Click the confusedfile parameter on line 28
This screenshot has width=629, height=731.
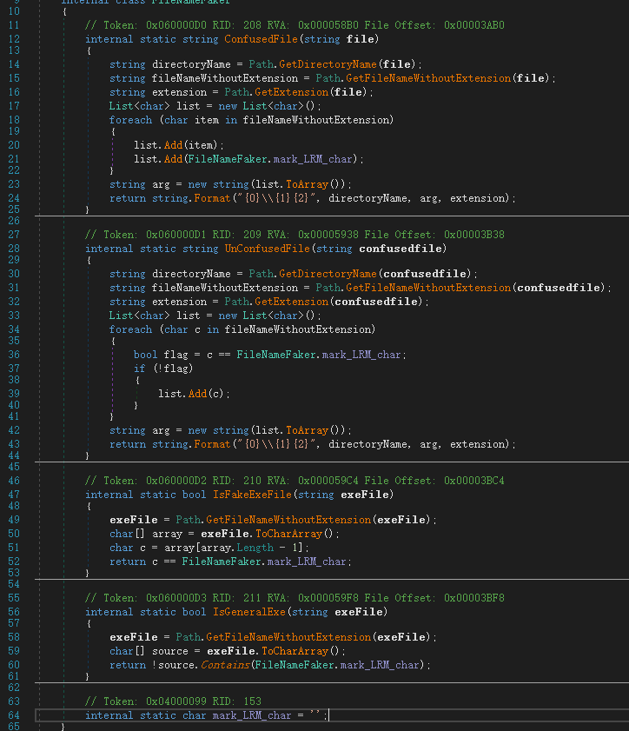(401, 249)
